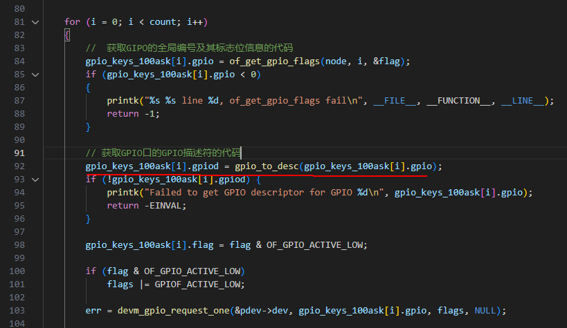Collapse the if block fold at line 85
Viewport: 567px width, 328px height.
[35, 75]
